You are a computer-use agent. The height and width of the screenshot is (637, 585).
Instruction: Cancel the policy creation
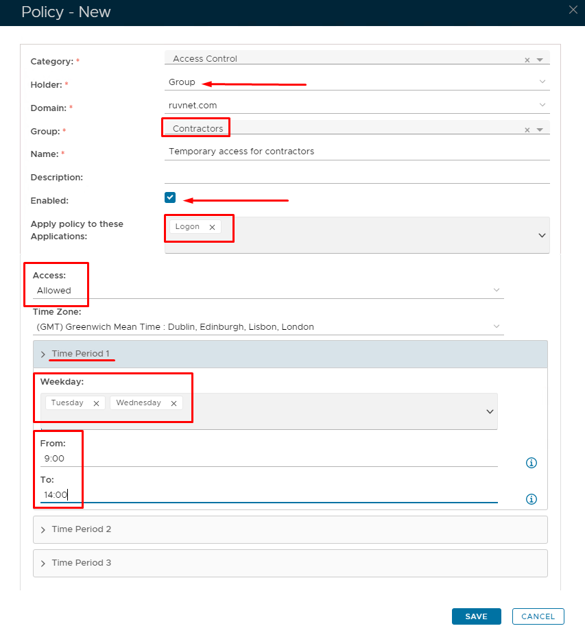[x=538, y=616]
